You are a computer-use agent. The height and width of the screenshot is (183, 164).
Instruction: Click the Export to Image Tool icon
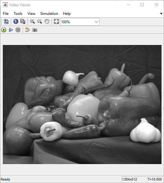(6, 22)
